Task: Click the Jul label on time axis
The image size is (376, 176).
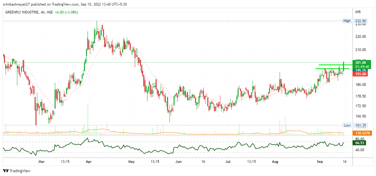Action: pos(228,162)
